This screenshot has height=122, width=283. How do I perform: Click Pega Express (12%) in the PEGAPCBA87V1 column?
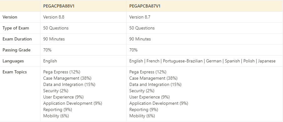pos(148,72)
